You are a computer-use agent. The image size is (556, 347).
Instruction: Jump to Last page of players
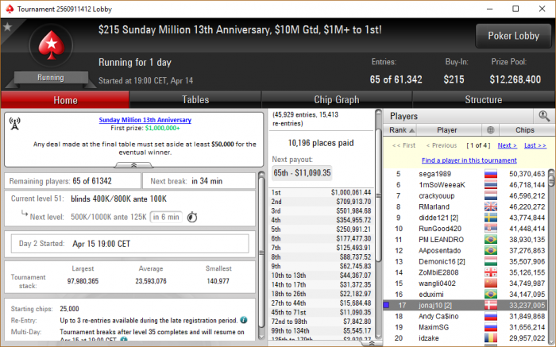point(535,145)
